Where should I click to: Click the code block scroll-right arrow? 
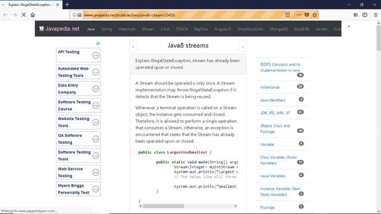coord(235,206)
